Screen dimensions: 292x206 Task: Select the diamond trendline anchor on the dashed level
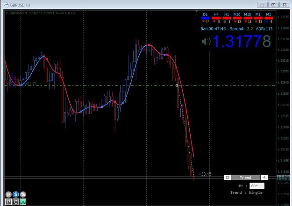tap(177, 85)
